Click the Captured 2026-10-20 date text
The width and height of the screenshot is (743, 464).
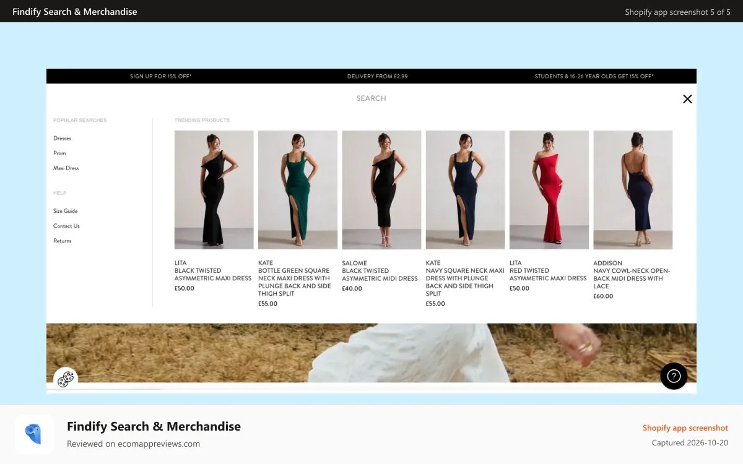[x=690, y=443]
